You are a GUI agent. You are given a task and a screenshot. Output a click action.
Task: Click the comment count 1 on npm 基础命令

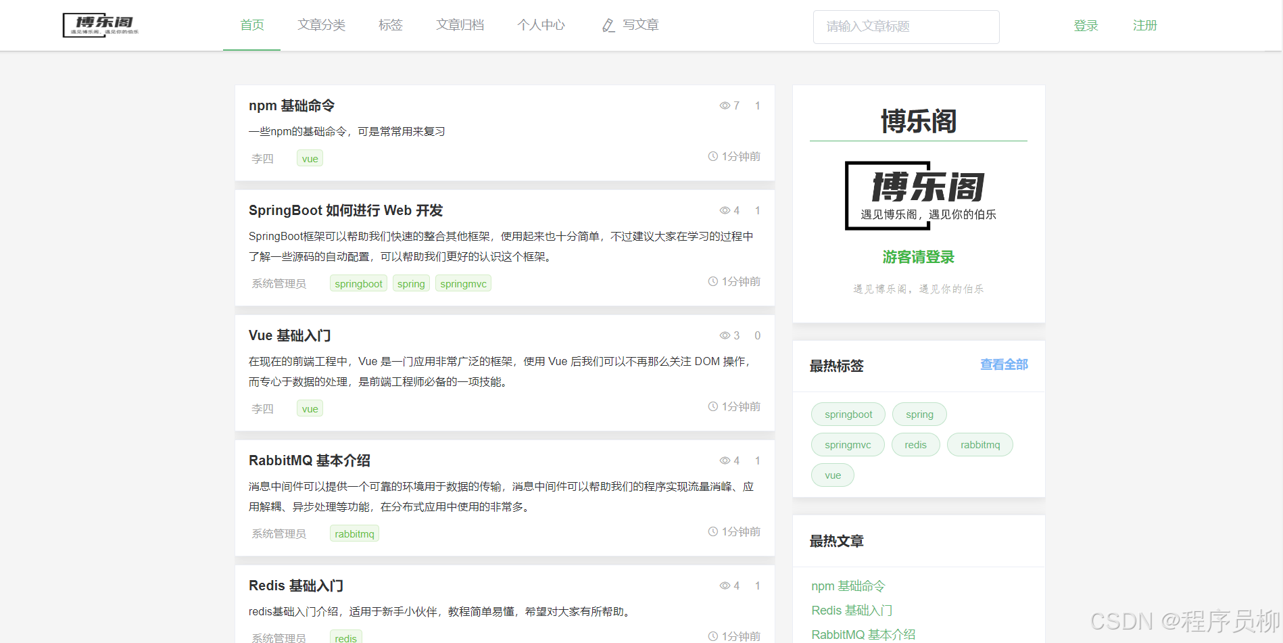758,105
